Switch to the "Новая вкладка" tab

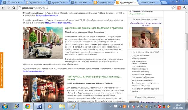(149, 2)
